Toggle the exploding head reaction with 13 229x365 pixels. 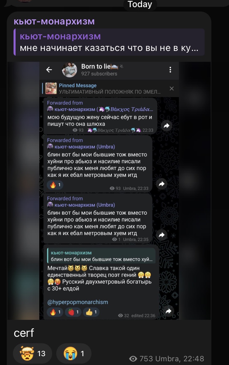pos(33,353)
